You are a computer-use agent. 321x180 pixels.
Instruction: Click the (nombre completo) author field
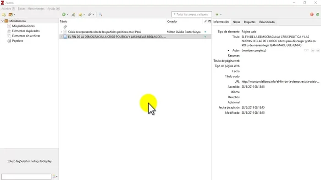pos(254,50)
